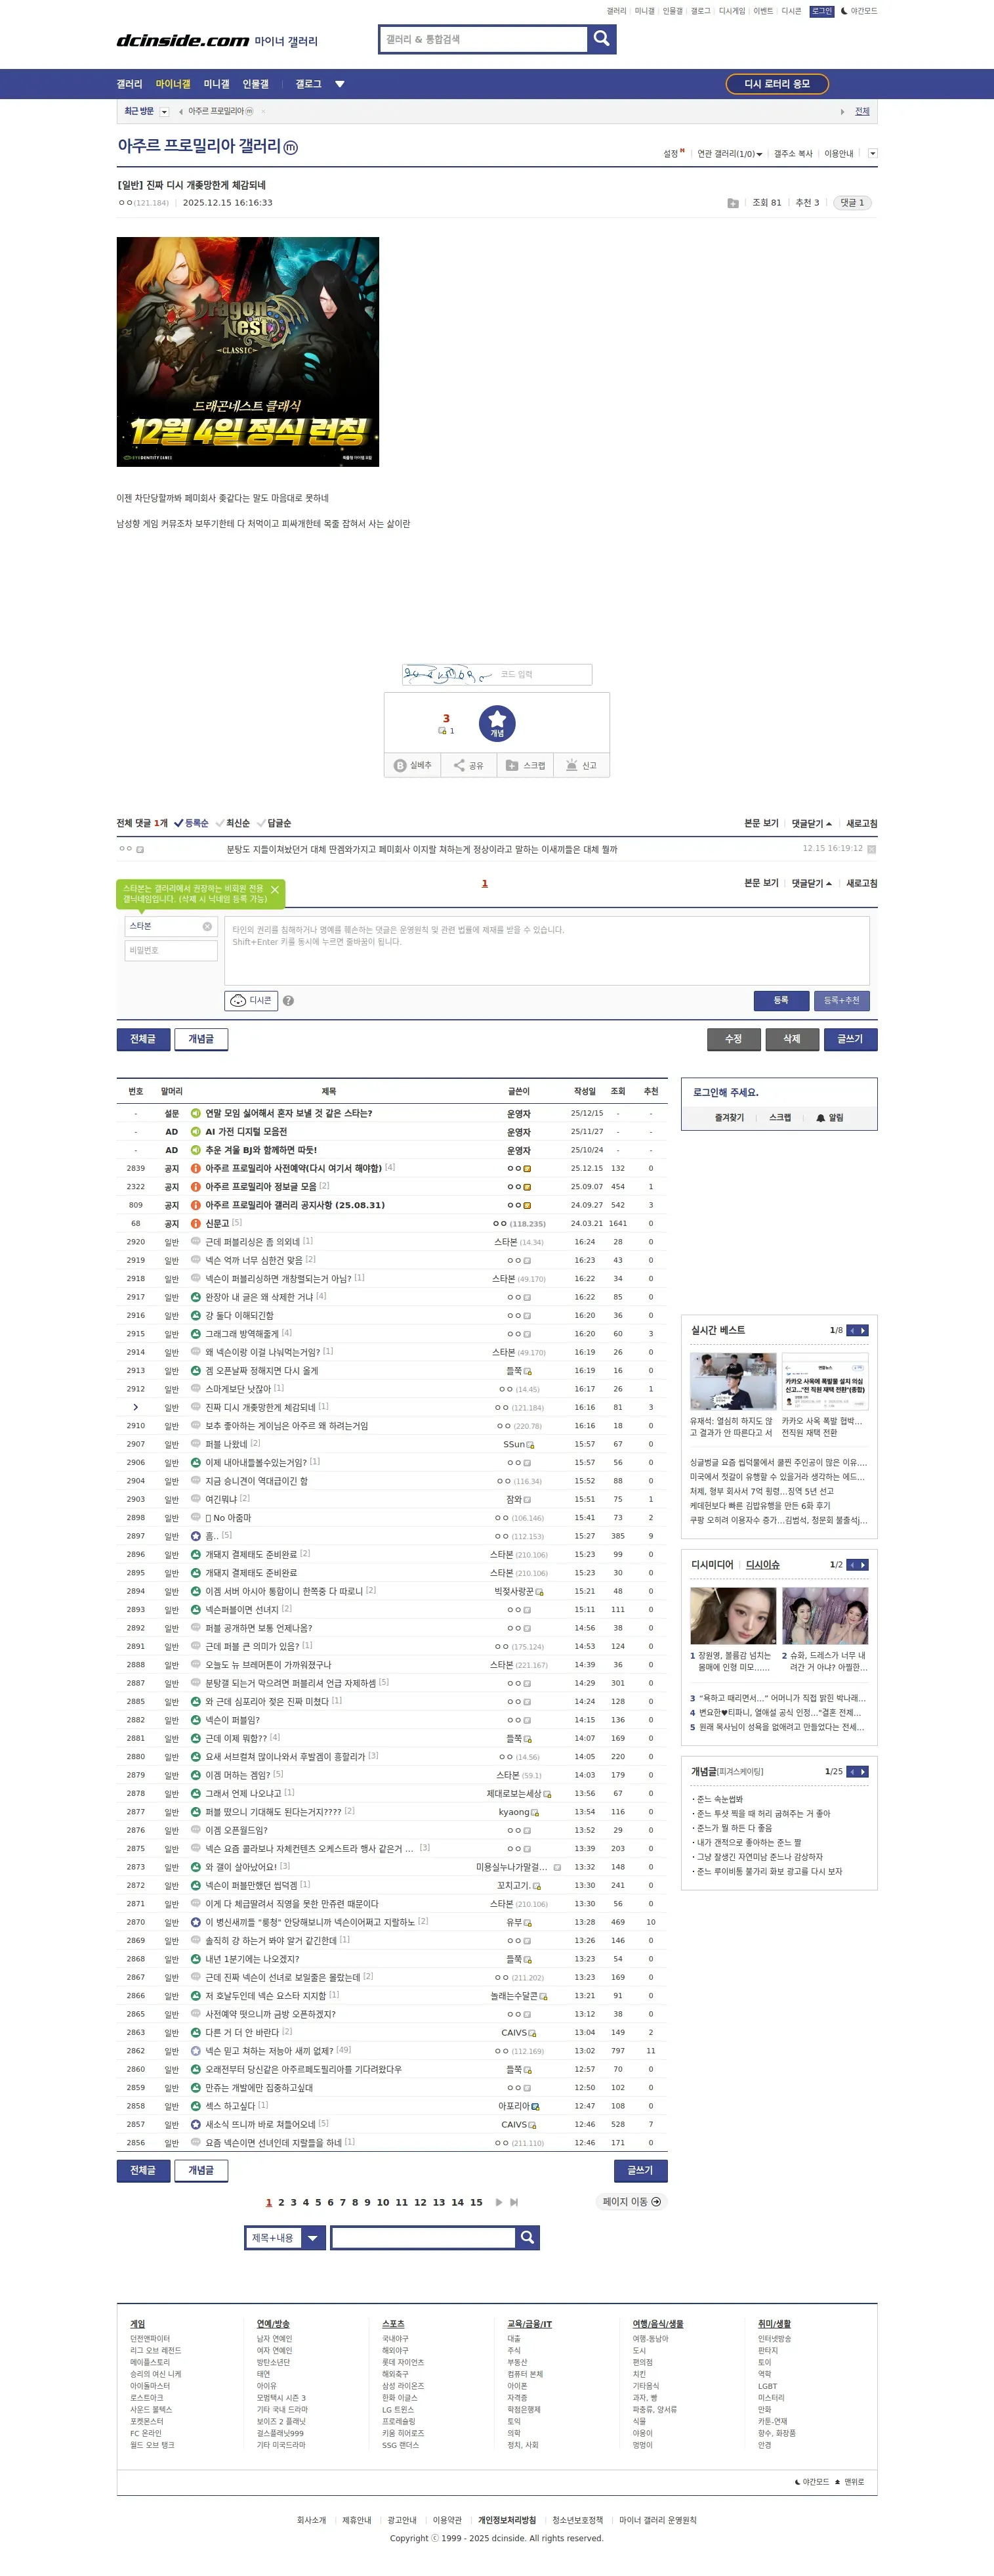
Task: Click scrap folder icon beside 조회 81
Action: pos(732,203)
